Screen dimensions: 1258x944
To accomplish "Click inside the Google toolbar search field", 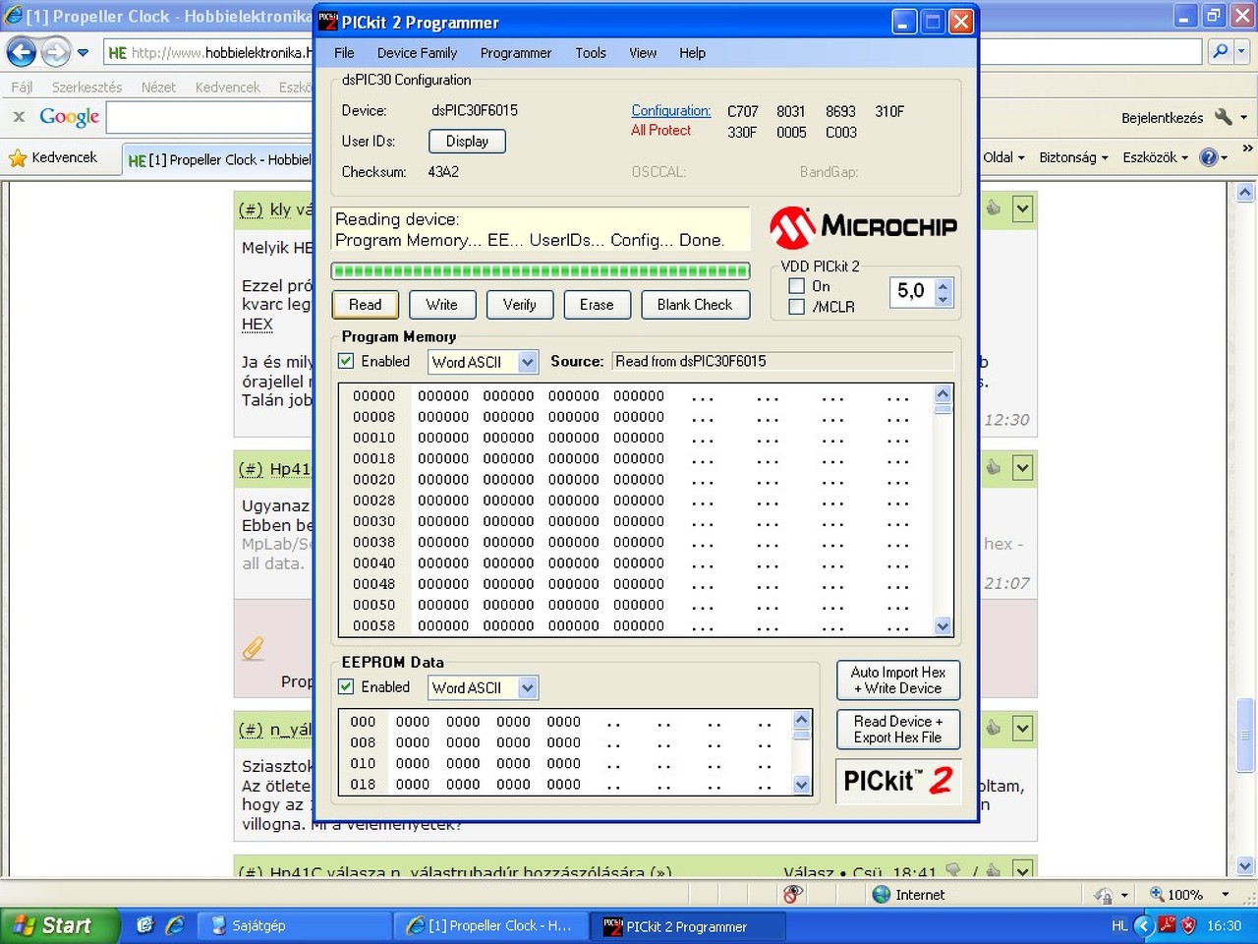I will coord(208,118).
